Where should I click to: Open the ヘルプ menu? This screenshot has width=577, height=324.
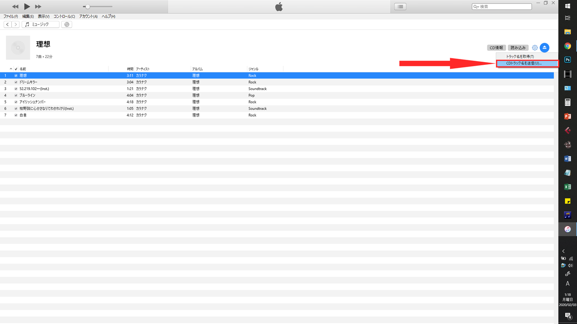click(x=108, y=16)
